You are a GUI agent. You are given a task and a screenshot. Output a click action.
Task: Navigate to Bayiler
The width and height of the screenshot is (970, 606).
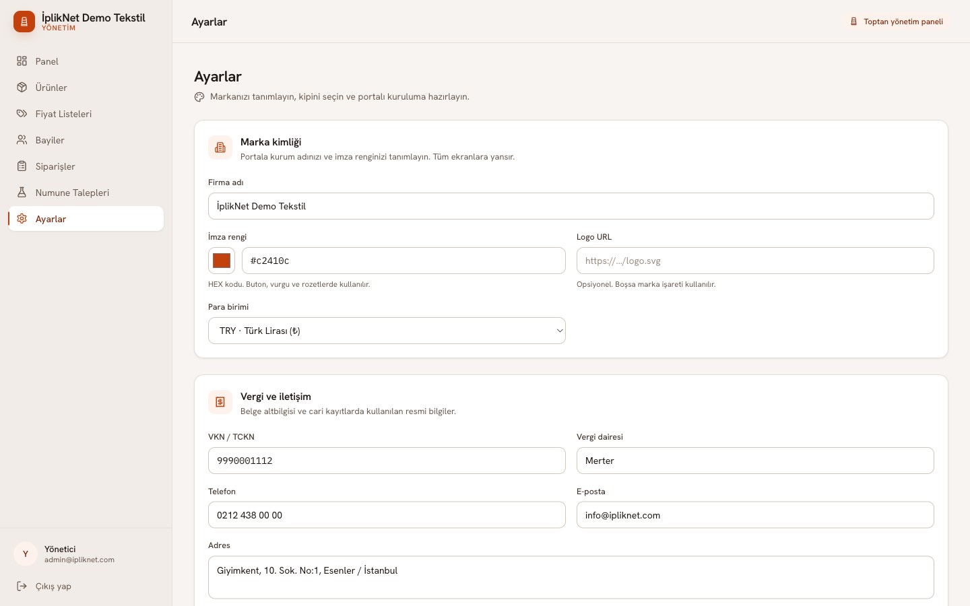pyautogui.click(x=86, y=140)
